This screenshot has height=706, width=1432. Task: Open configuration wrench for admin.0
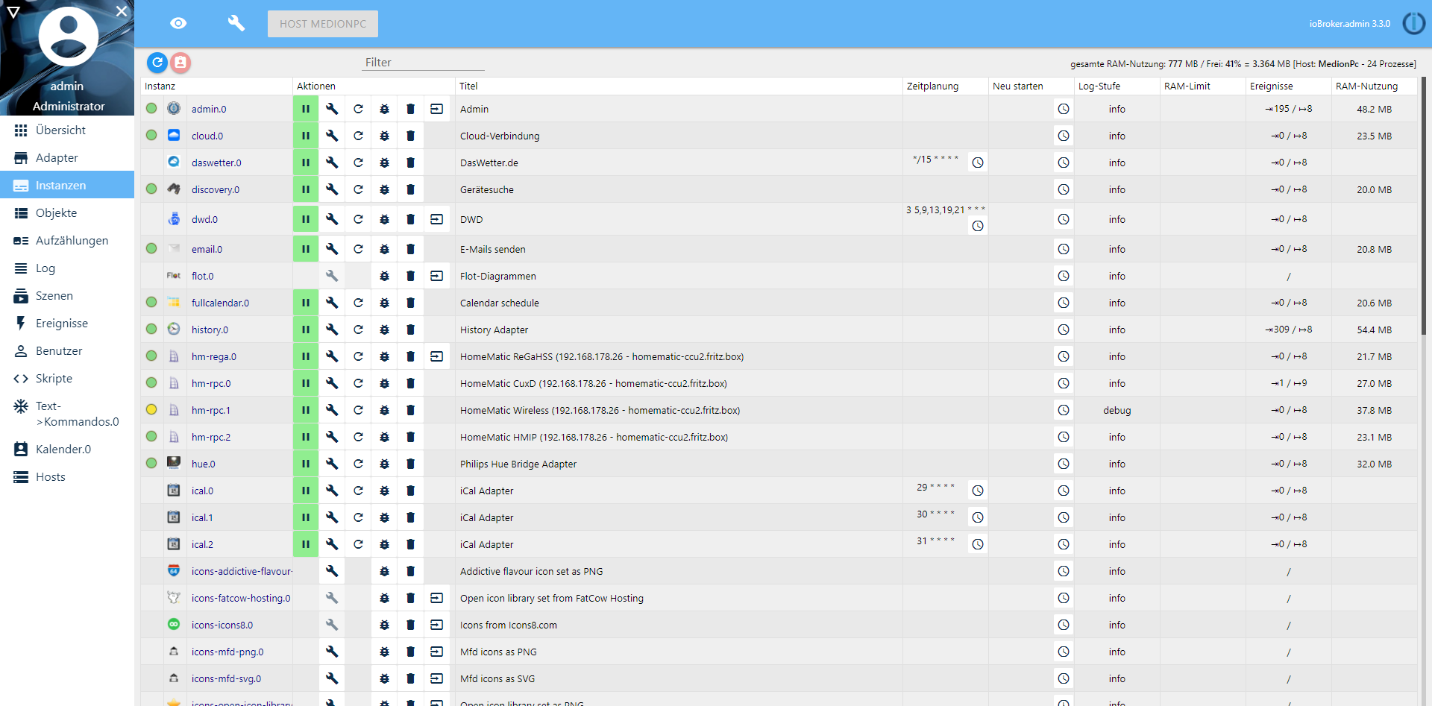(x=332, y=109)
